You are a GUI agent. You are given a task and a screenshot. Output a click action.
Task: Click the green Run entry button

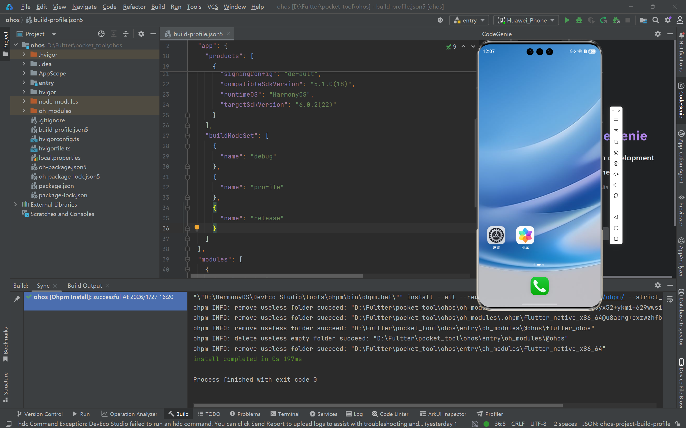point(567,20)
